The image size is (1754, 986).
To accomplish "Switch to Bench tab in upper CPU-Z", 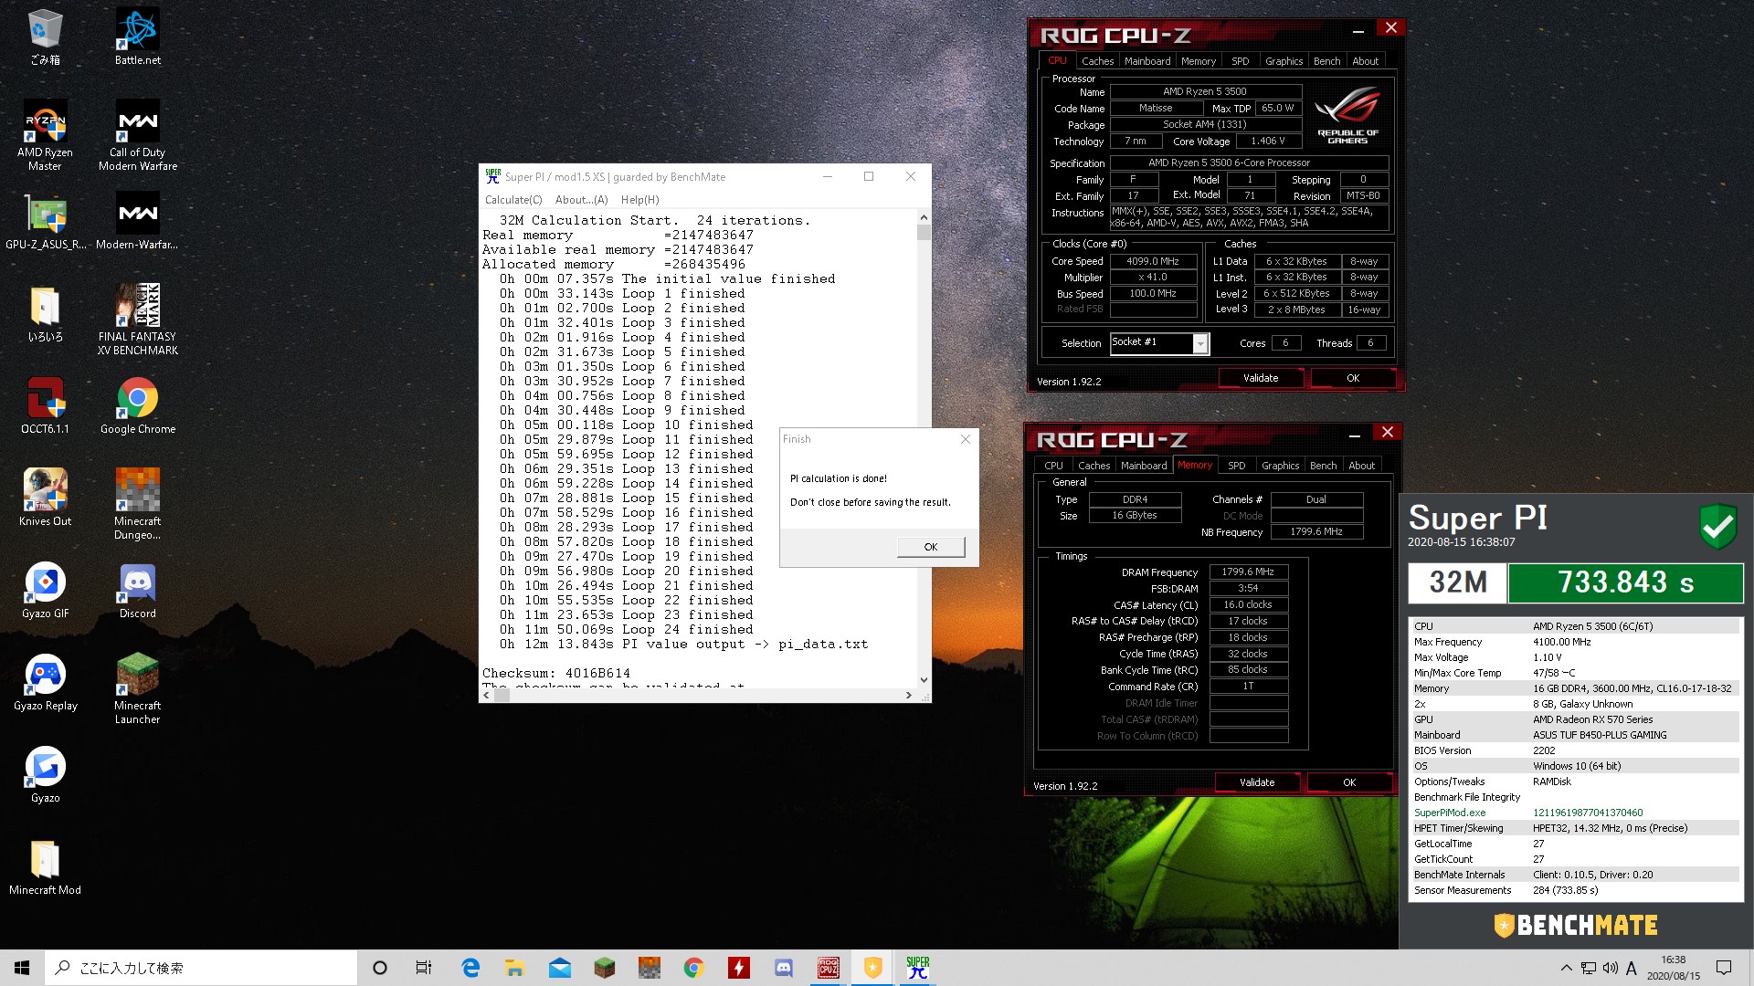I will [1326, 61].
